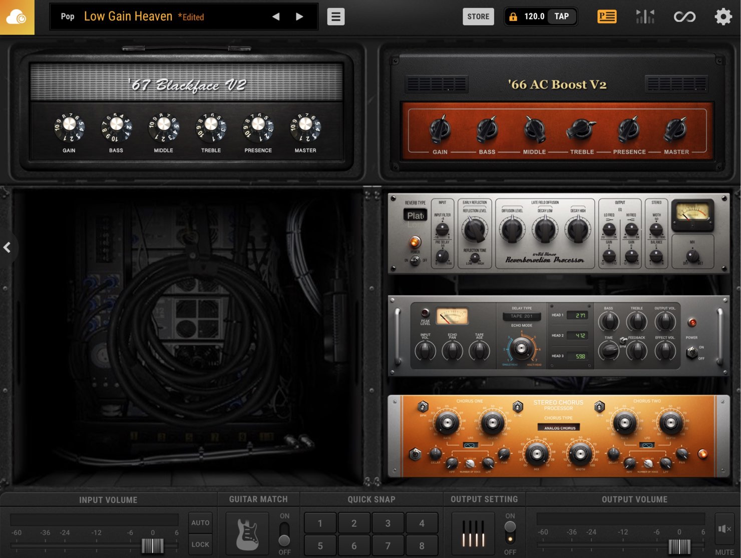Select Chorus Two Number of Voice switch
Image resolution: width=741 pixels, height=558 pixels.
tap(647, 463)
